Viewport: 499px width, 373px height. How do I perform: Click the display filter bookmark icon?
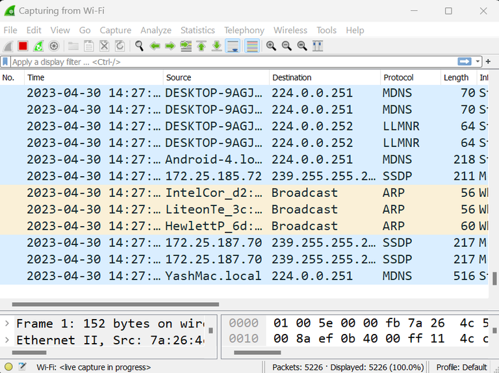[x=5, y=62]
